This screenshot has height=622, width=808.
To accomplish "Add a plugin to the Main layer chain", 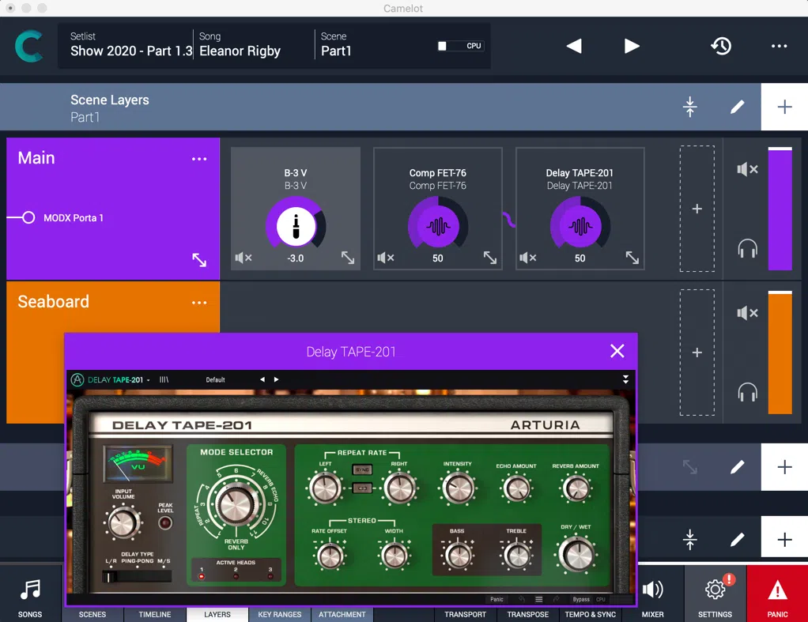I will click(697, 209).
